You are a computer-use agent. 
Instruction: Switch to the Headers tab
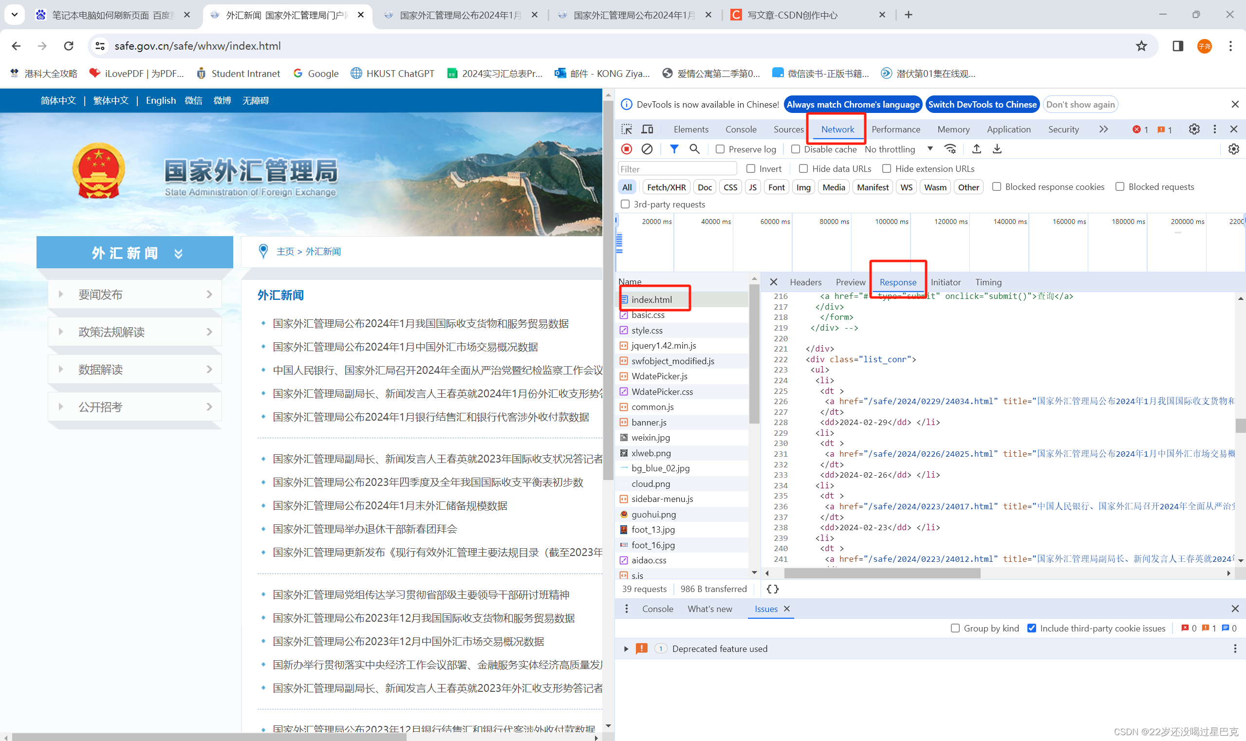[805, 282]
